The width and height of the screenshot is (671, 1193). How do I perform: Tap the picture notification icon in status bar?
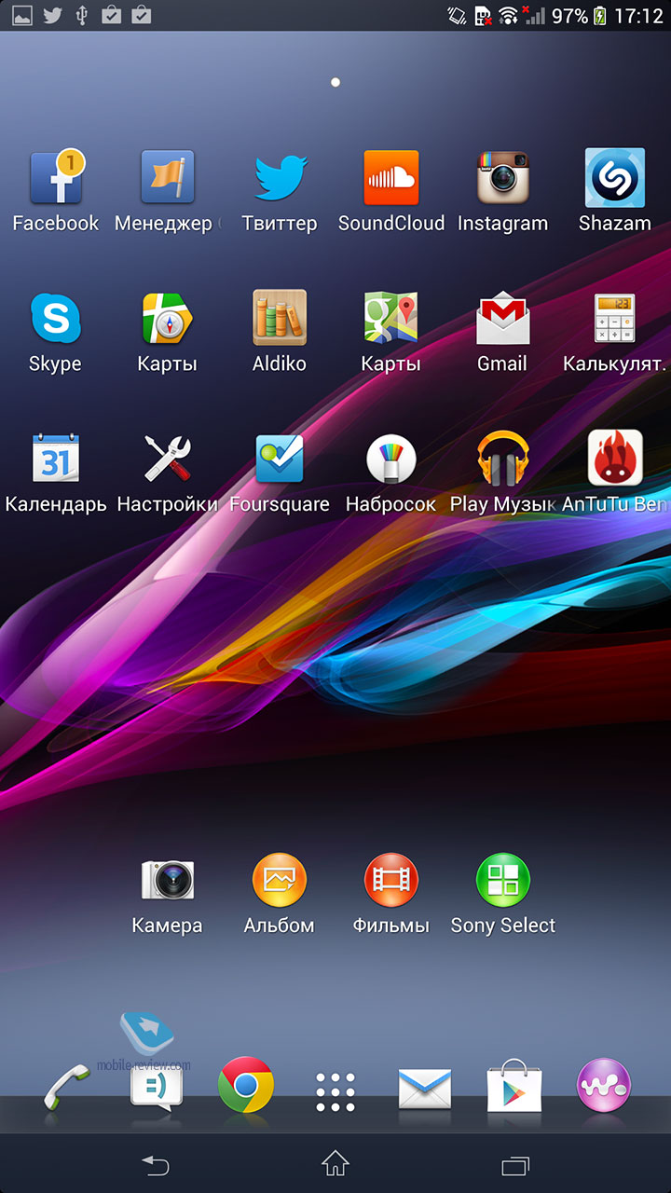[x=21, y=15]
